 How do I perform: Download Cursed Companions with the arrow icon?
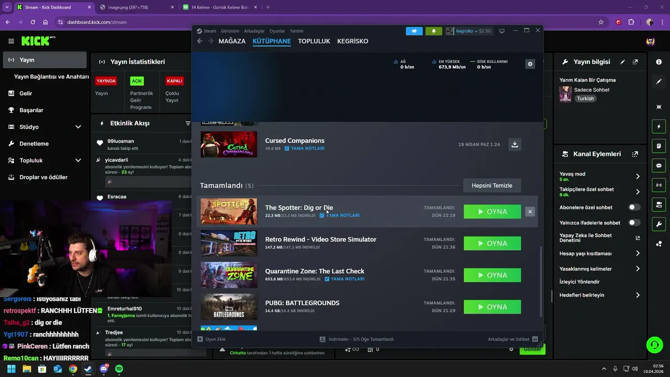tap(515, 145)
